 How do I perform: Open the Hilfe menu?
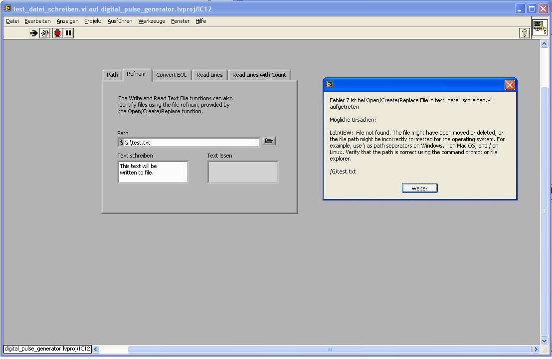tap(201, 21)
